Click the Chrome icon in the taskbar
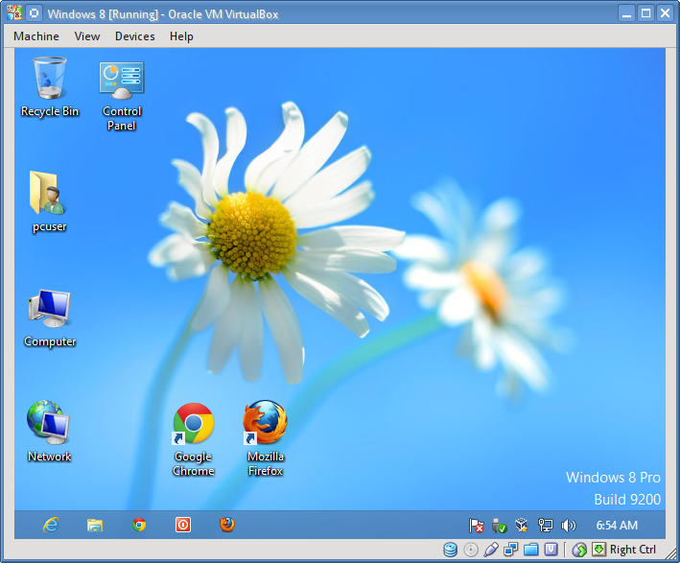This screenshot has width=680, height=563. tap(139, 525)
